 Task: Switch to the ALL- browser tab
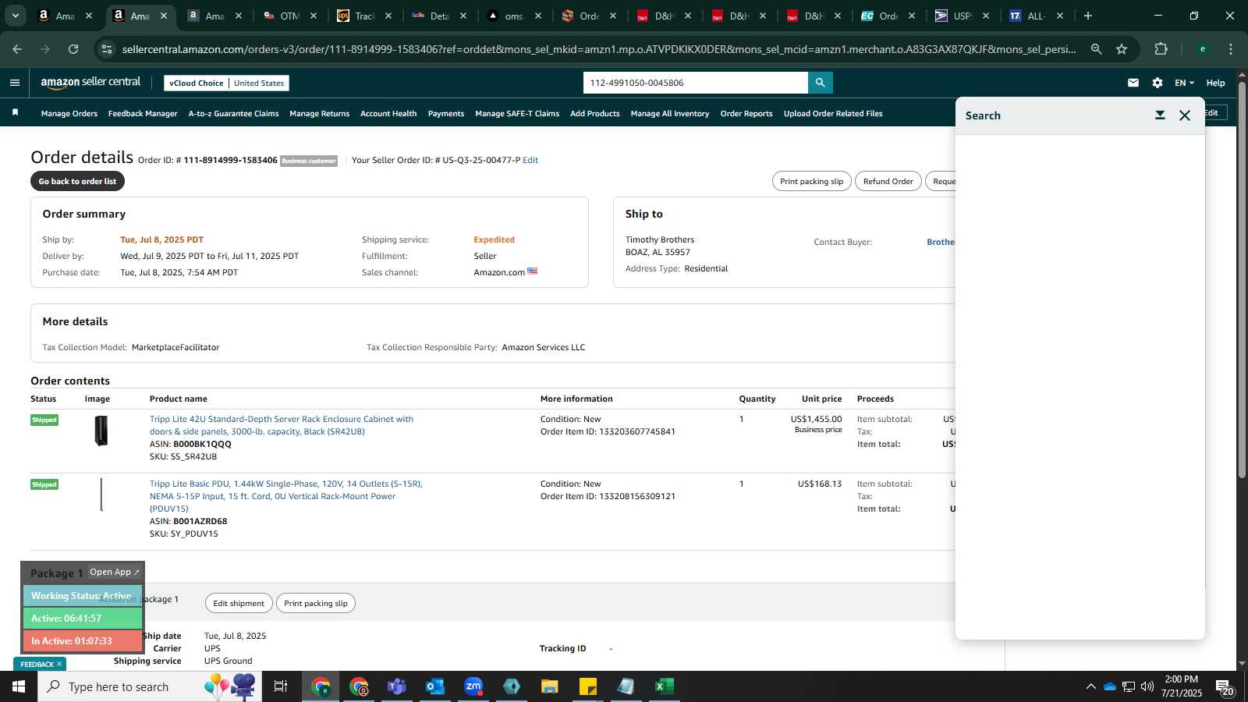click(x=1037, y=16)
